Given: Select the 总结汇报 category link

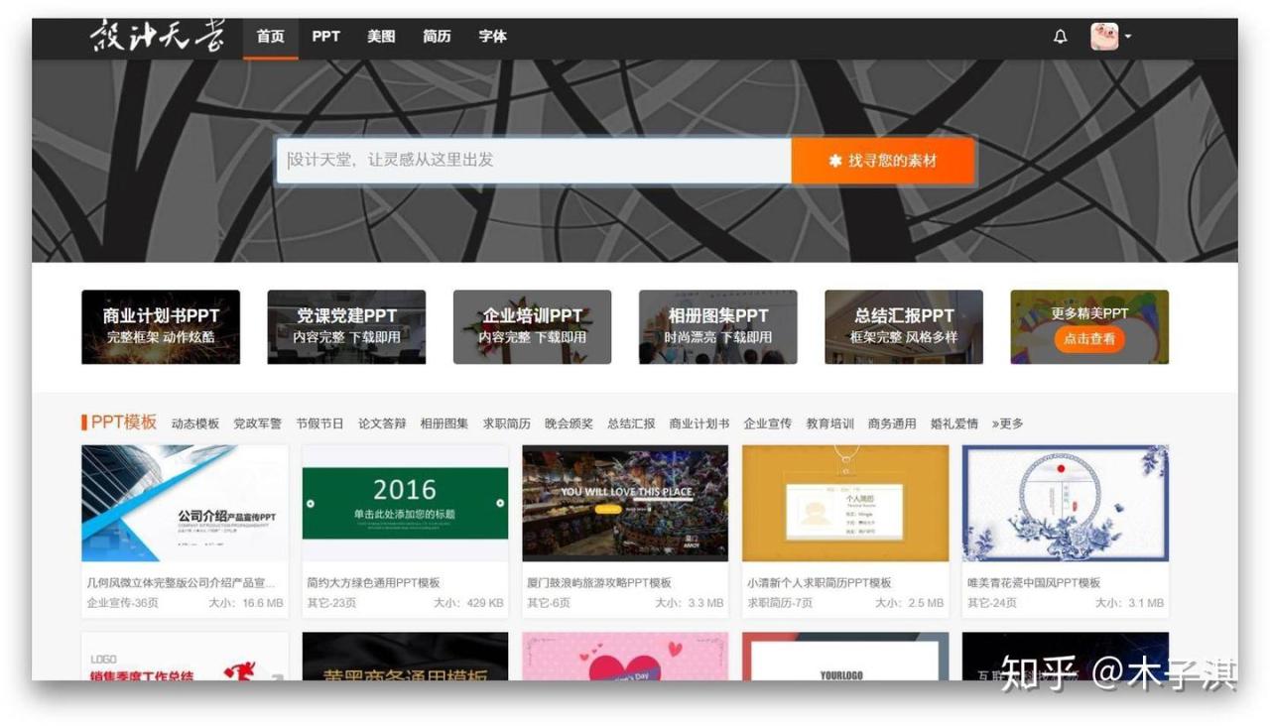Looking at the screenshot, I should [x=631, y=423].
